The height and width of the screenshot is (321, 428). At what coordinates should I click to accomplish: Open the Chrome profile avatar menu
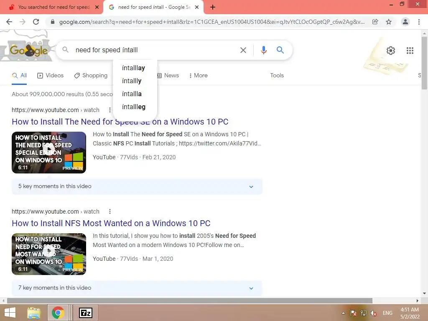(405, 22)
